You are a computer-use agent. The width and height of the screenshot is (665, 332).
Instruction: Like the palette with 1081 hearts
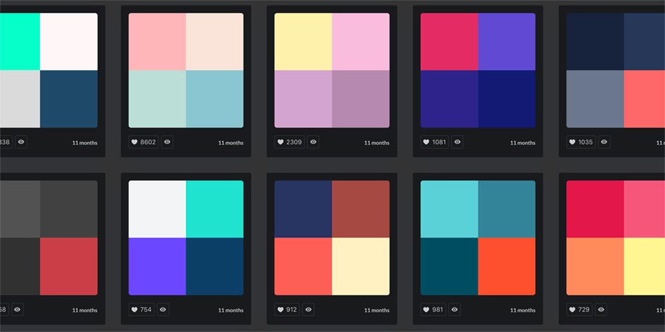point(435,142)
